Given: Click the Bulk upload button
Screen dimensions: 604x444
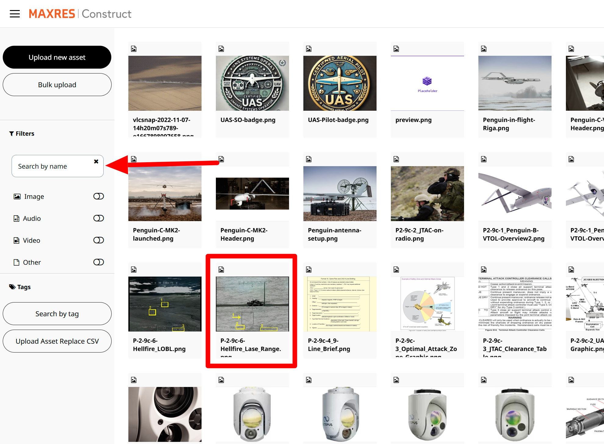Looking at the screenshot, I should pyautogui.click(x=57, y=84).
